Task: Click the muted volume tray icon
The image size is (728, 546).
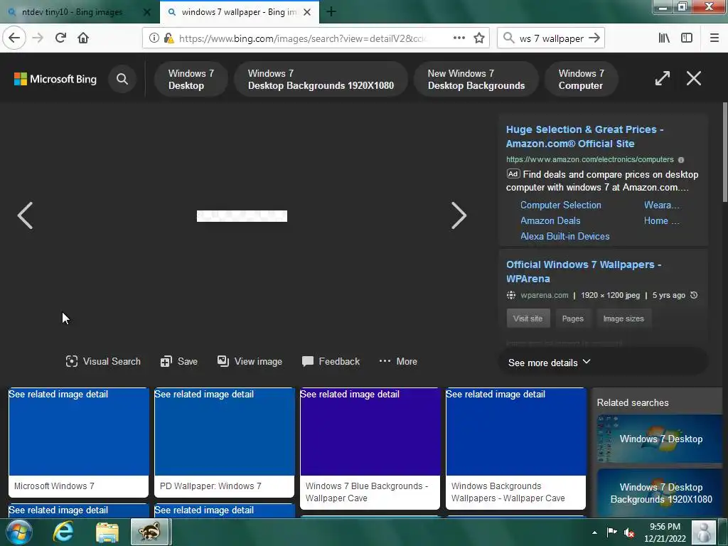Action: point(629,532)
